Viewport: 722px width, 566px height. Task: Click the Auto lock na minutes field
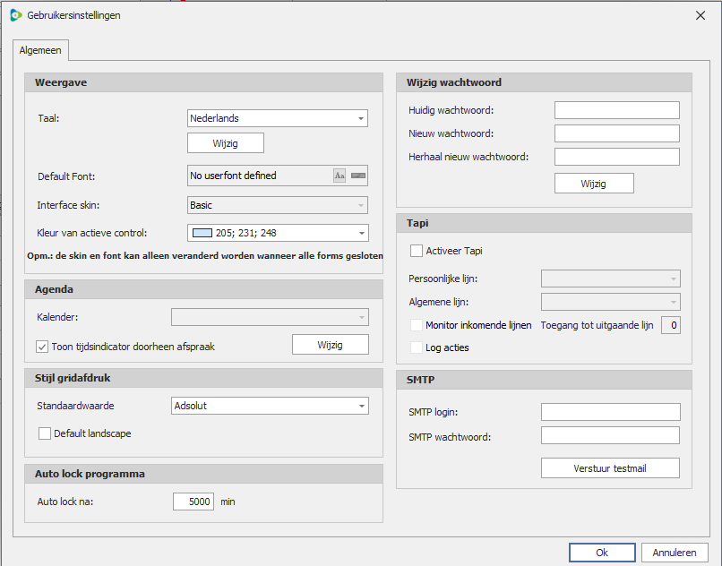[x=193, y=502]
